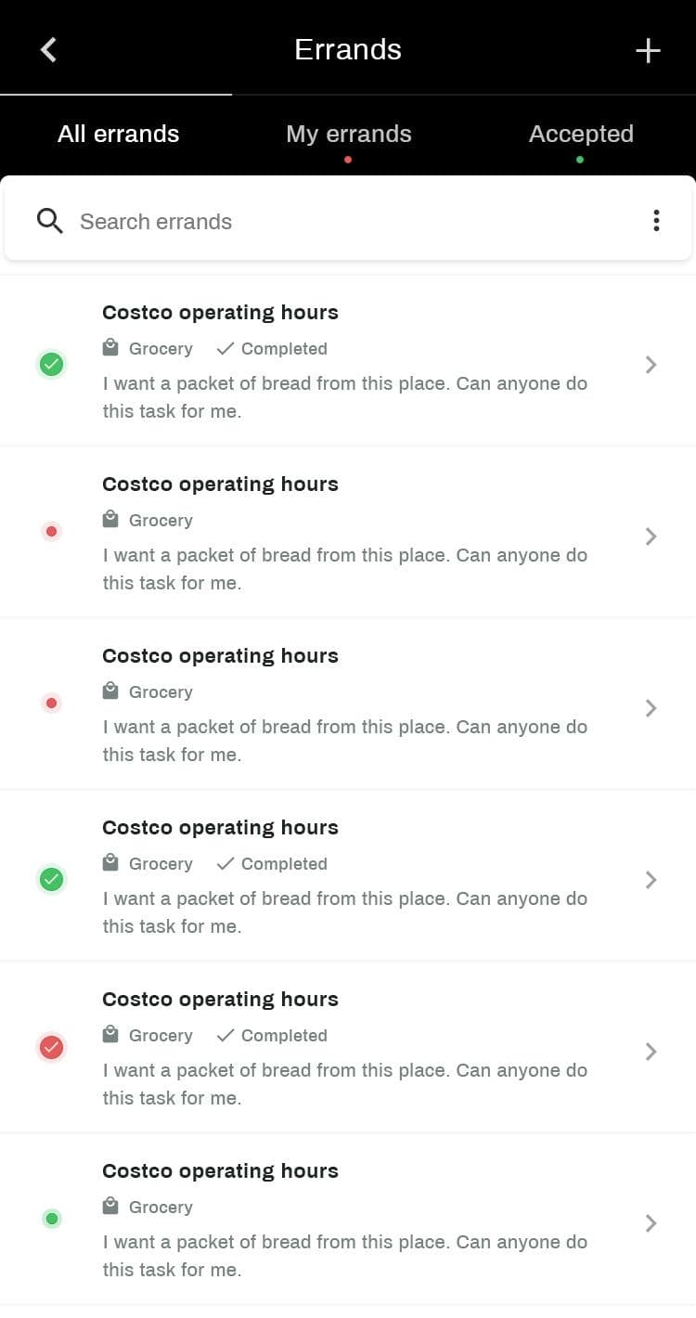Click the third errand's red status dot
Screen dimensions: 696x1318
52,704
